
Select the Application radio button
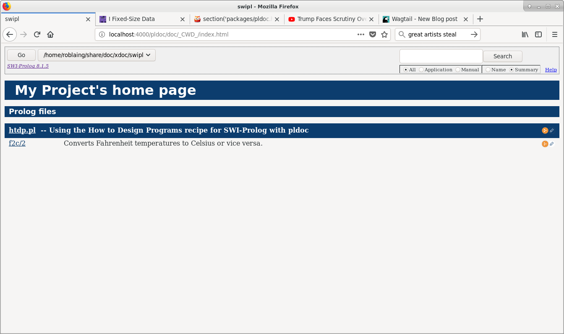pyautogui.click(x=421, y=70)
